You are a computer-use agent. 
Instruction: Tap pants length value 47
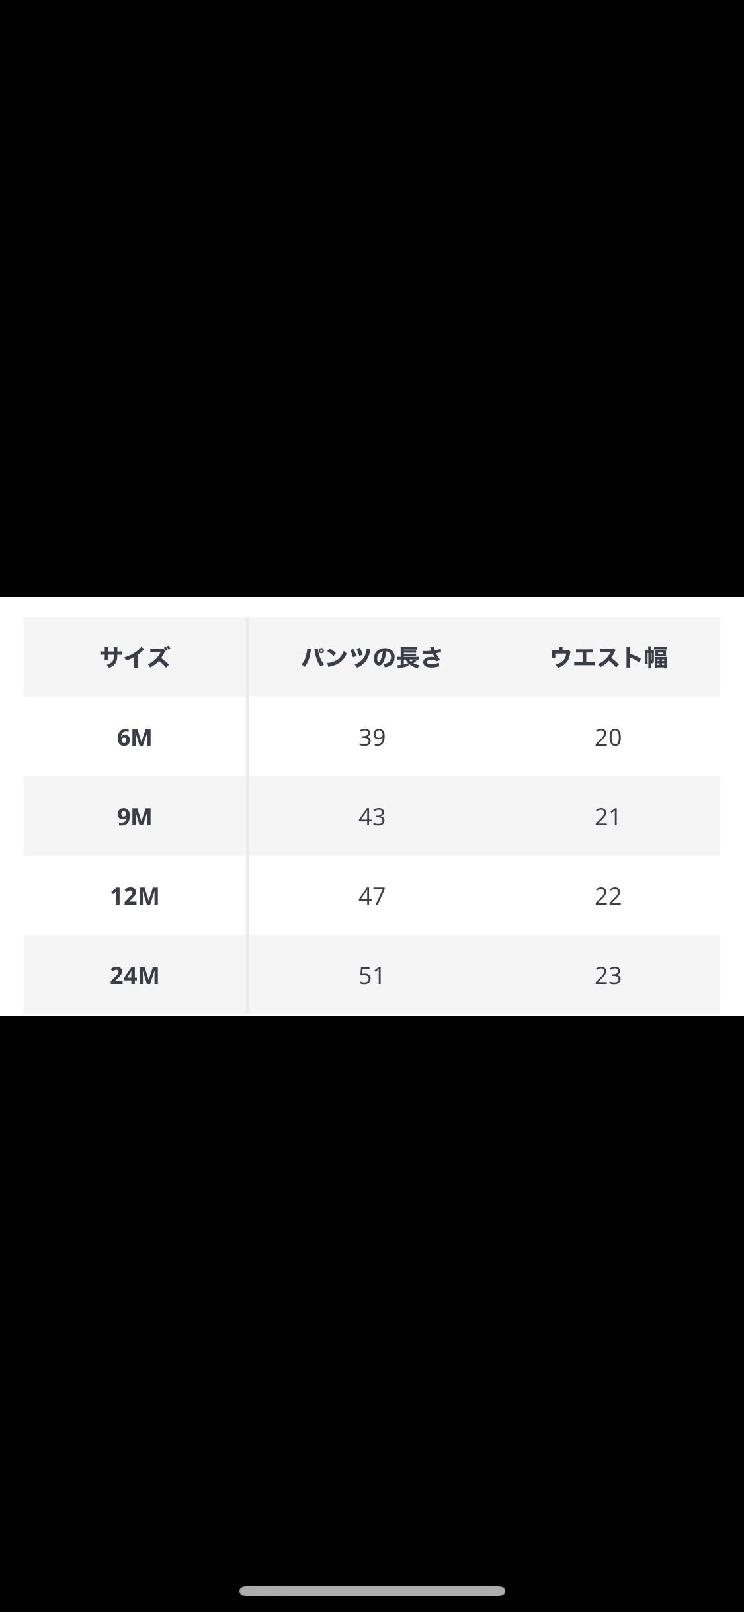coord(372,896)
